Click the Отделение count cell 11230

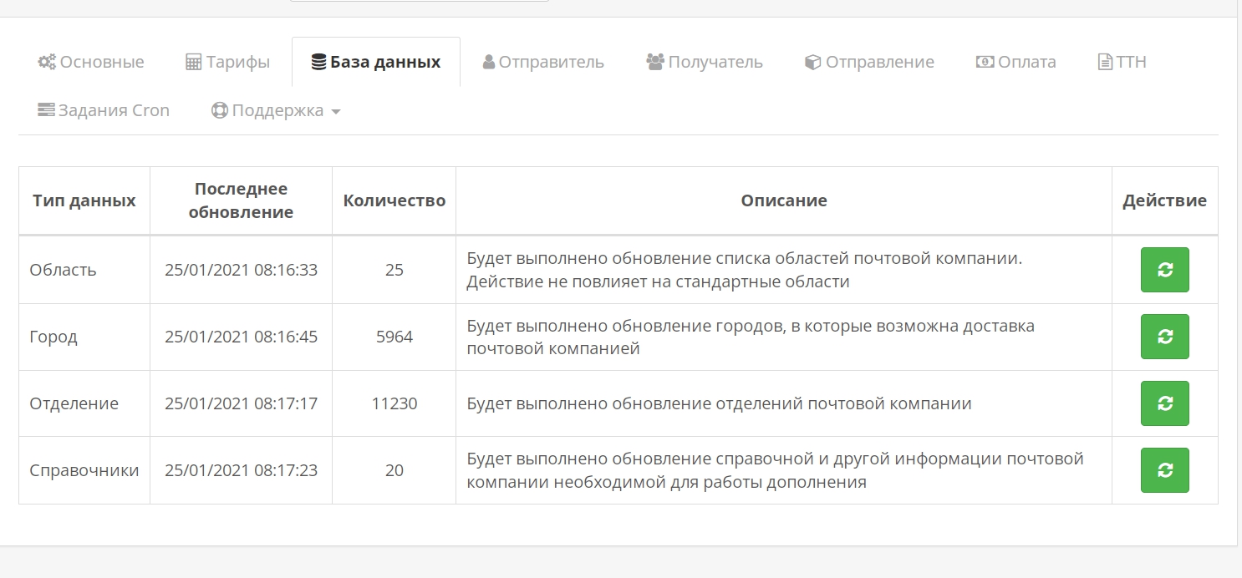pos(394,403)
